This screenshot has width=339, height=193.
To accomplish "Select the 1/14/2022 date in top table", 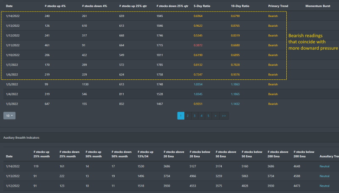I will pyautogui.click(x=13, y=16).
